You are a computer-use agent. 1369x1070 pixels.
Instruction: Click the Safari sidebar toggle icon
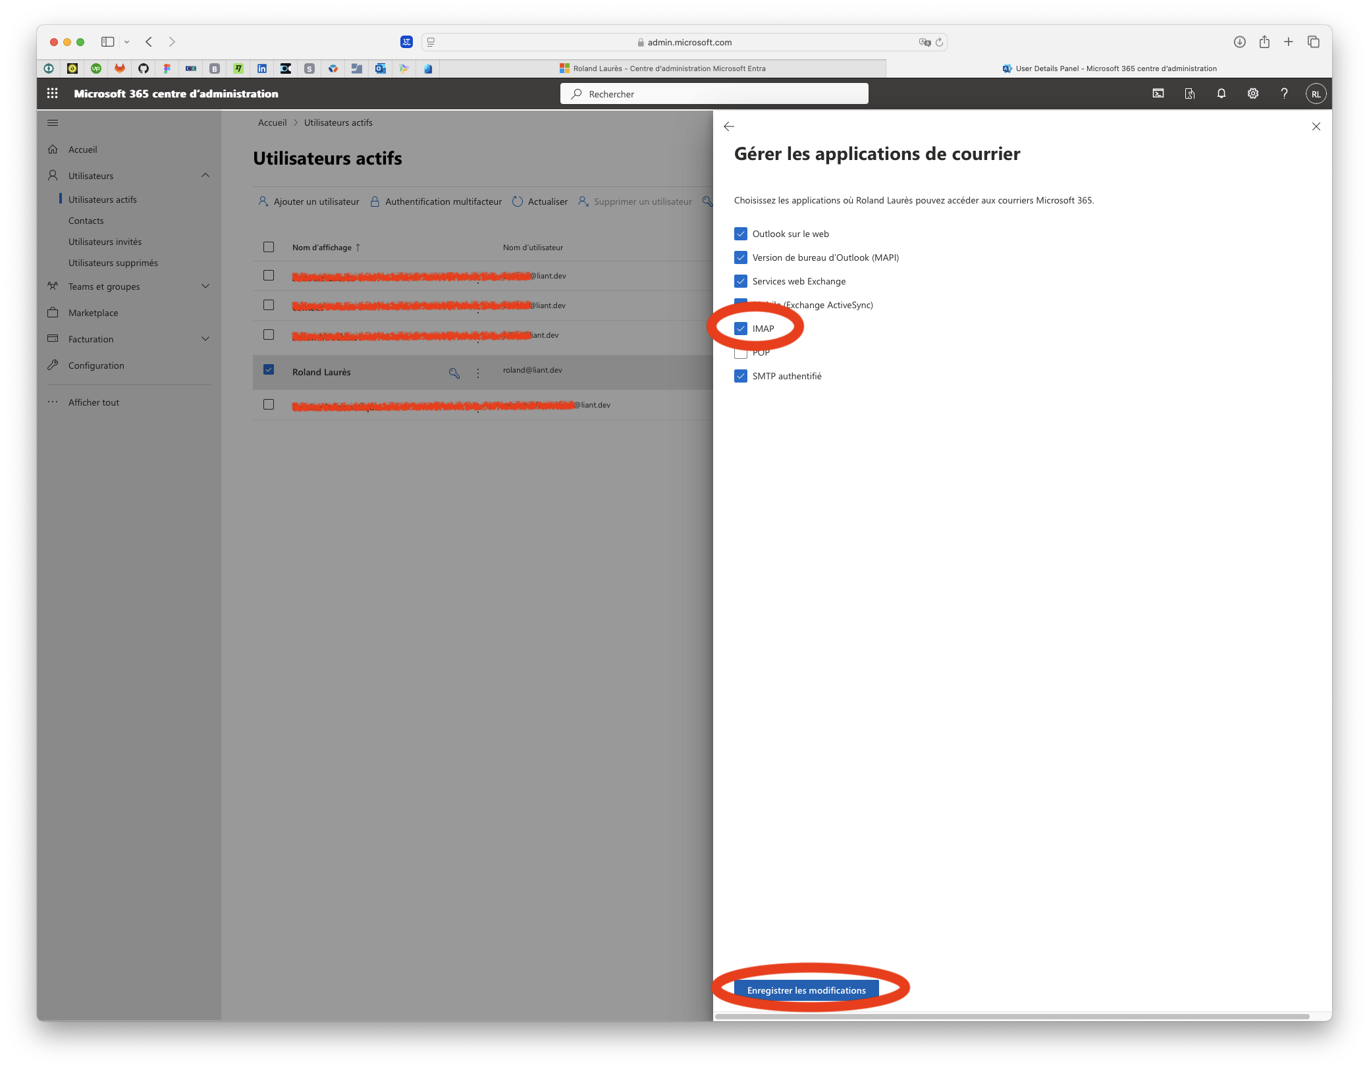(x=108, y=41)
